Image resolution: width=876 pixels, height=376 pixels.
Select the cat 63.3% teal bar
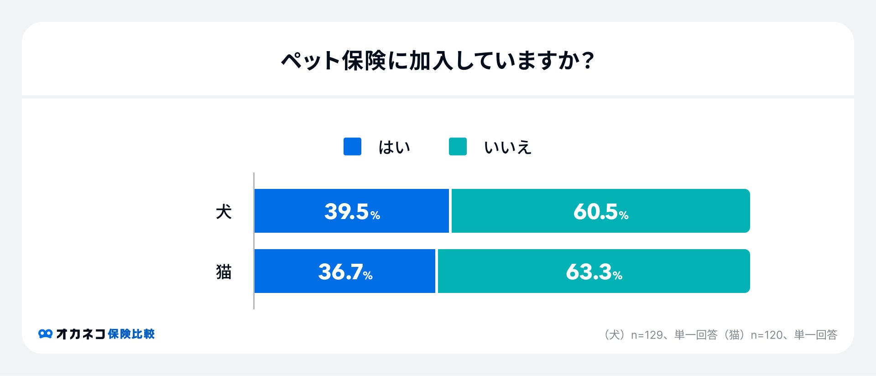[594, 271]
